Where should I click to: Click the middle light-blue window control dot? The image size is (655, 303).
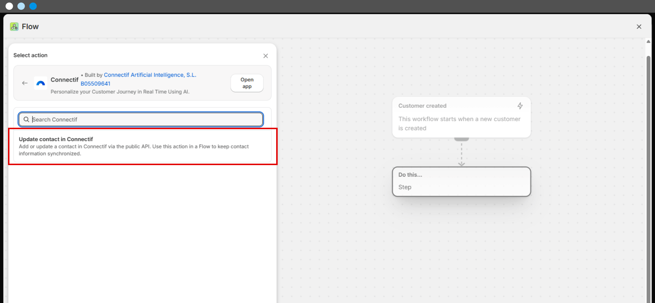21,6
